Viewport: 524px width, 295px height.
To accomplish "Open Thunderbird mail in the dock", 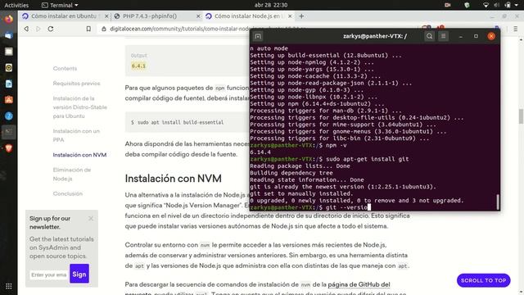I will point(9,35).
